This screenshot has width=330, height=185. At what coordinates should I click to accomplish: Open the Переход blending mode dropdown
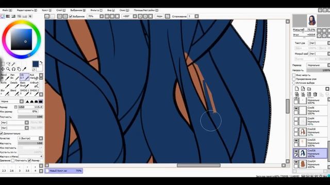[318, 65]
